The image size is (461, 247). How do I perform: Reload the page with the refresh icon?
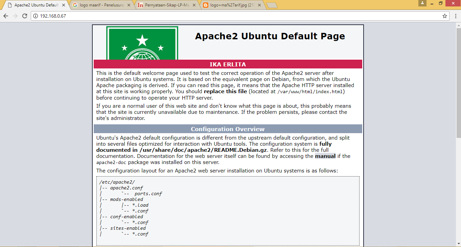coord(25,16)
